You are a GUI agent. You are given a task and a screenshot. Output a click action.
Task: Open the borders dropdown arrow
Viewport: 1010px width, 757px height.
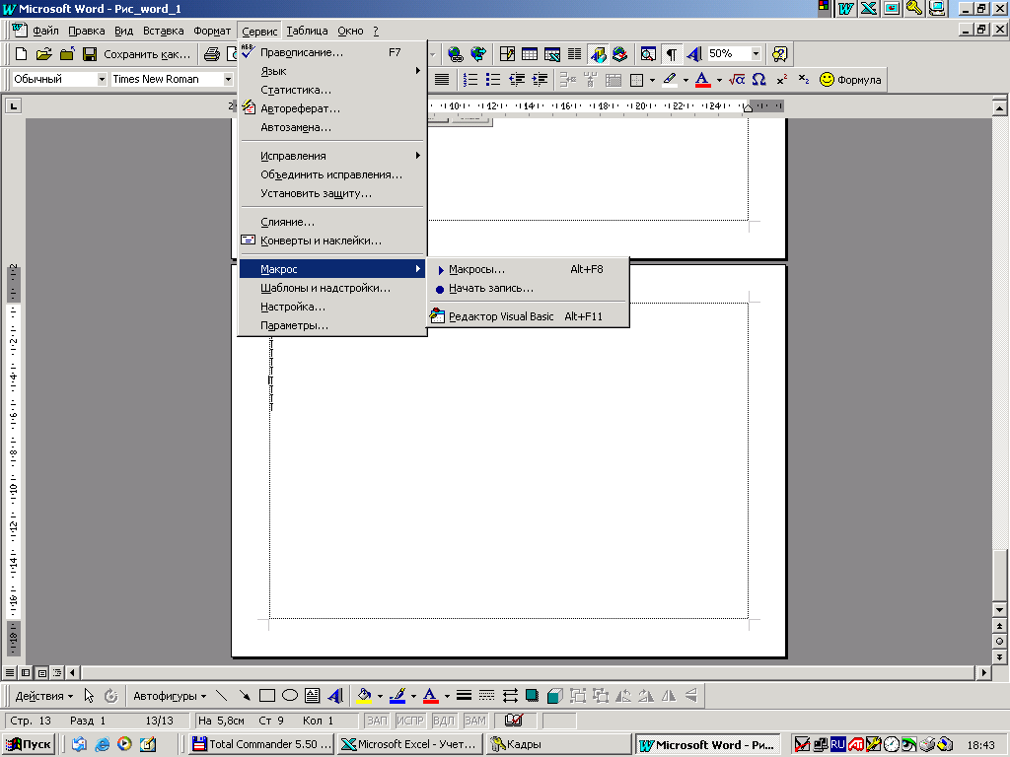point(652,80)
